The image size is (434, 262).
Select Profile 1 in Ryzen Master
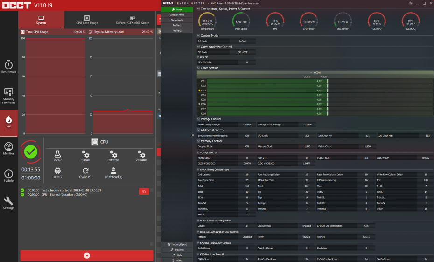(177, 26)
